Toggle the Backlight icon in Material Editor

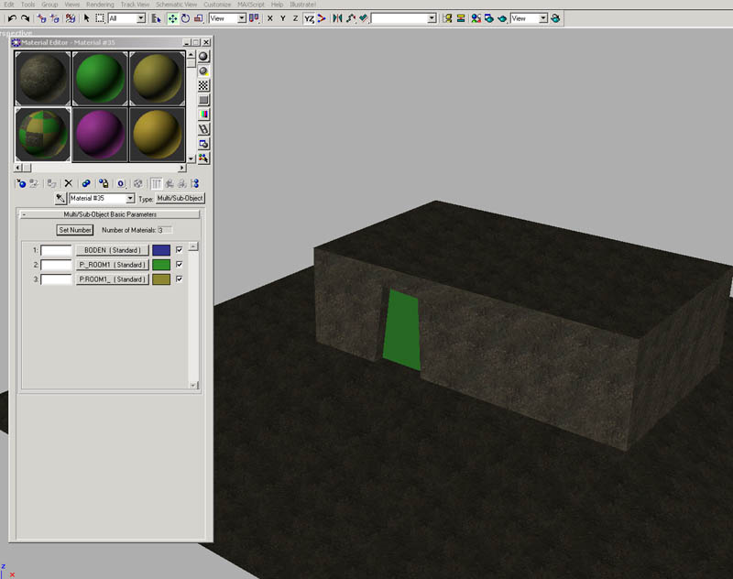[203, 71]
